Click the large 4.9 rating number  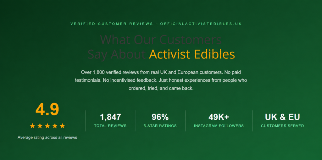47,110
